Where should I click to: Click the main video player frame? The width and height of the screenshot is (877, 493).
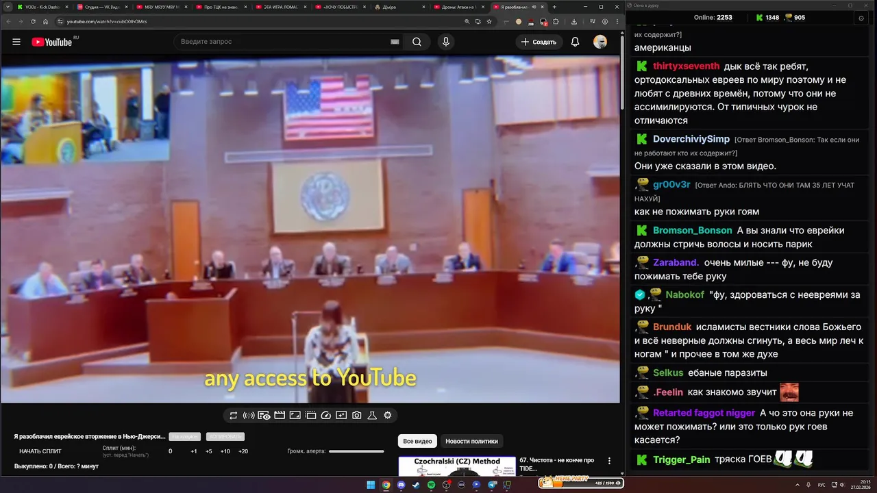pyautogui.click(x=310, y=229)
